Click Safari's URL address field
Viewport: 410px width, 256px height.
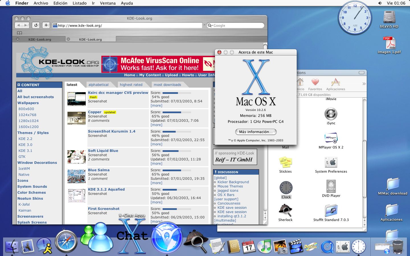[127, 25]
